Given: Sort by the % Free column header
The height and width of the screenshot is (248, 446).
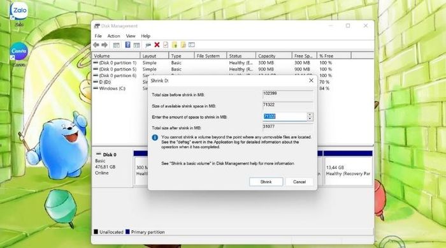Looking at the screenshot, I should (334, 55).
